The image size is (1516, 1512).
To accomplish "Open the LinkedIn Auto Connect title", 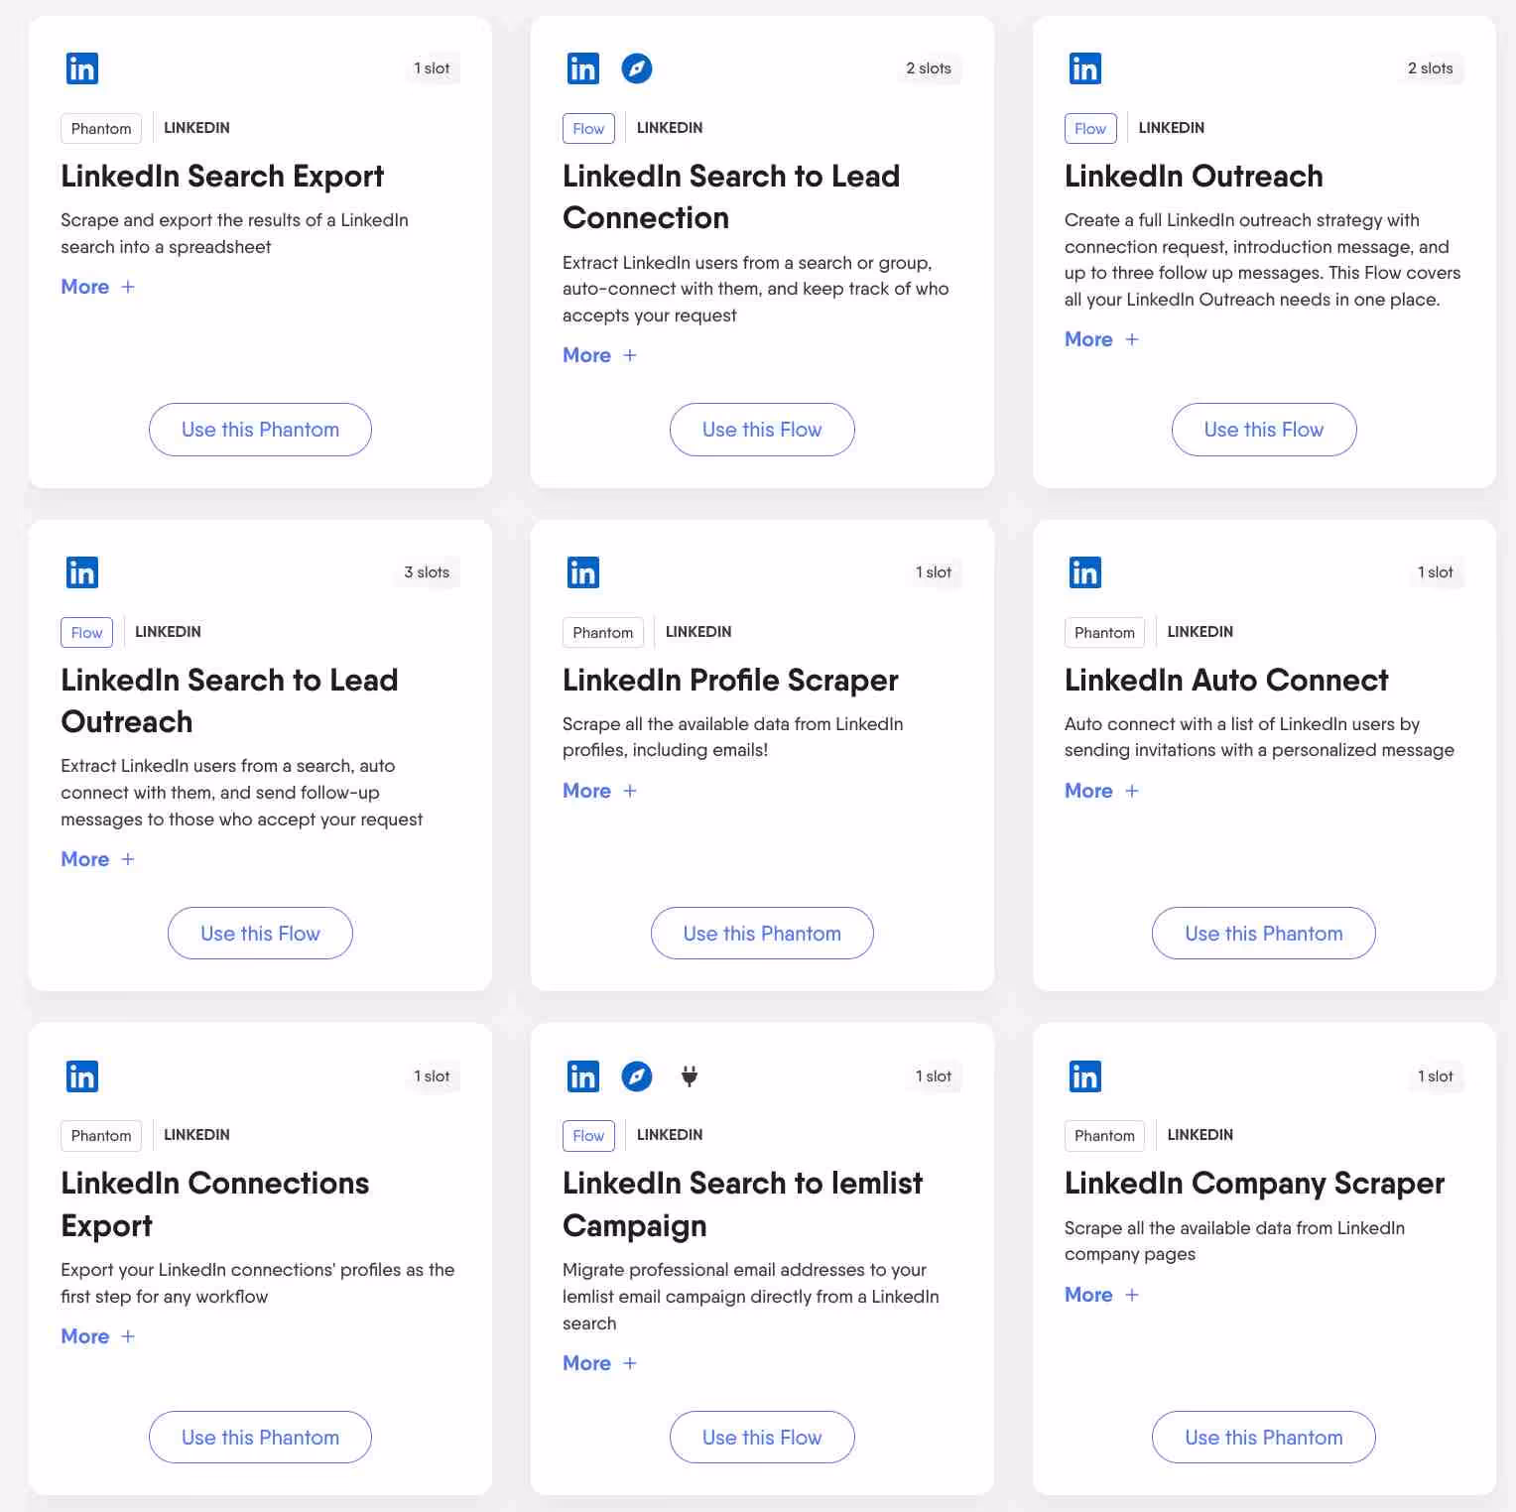I will (x=1226, y=681).
